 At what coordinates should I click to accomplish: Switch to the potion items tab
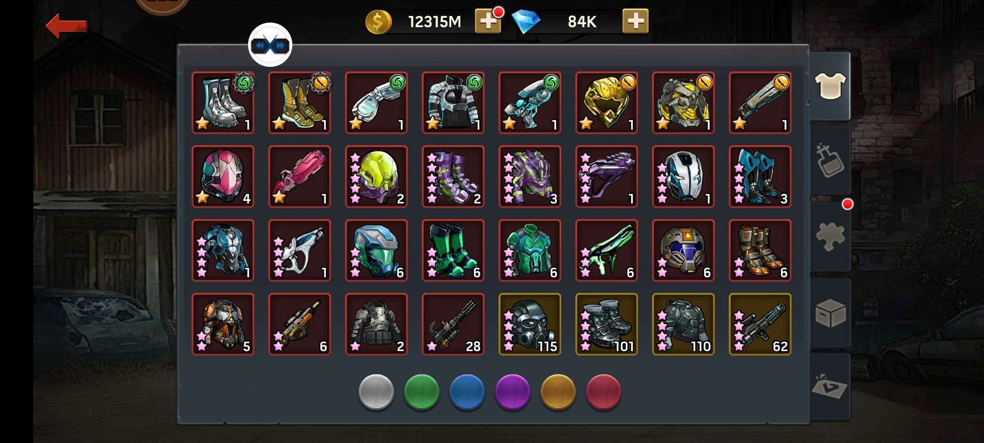coord(830,160)
